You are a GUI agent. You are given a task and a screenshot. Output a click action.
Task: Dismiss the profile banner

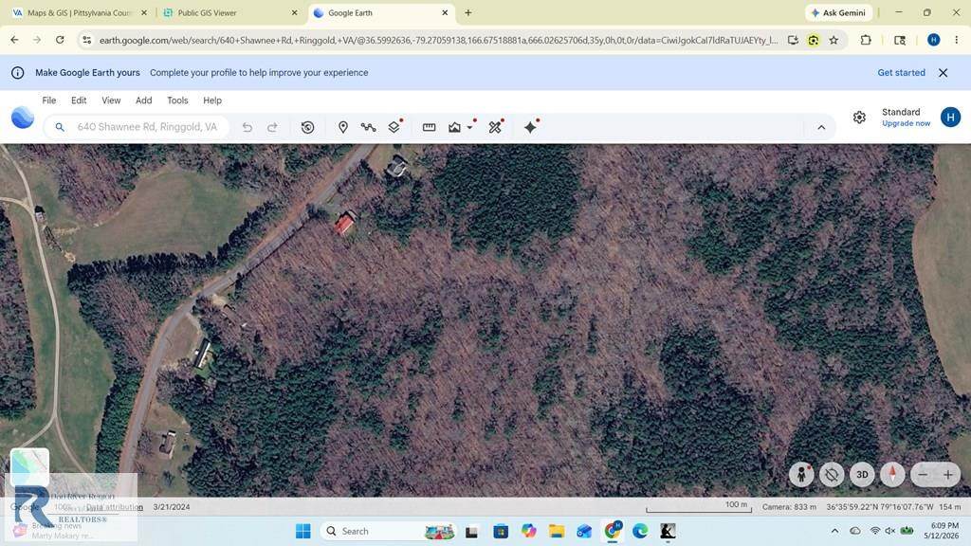(944, 72)
